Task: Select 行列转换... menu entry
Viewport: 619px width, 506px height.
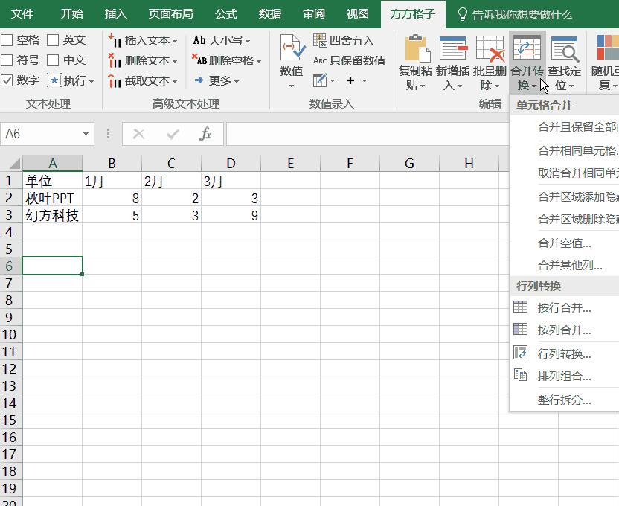Action: (565, 353)
